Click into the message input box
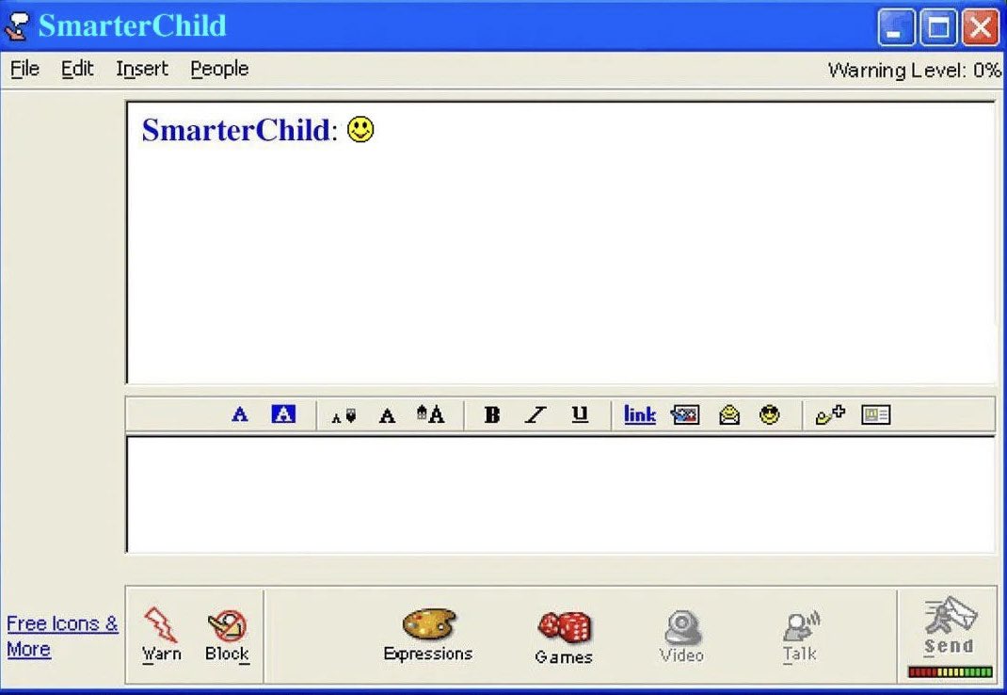Image resolution: width=1007 pixels, height=695 pixels. 561,494
